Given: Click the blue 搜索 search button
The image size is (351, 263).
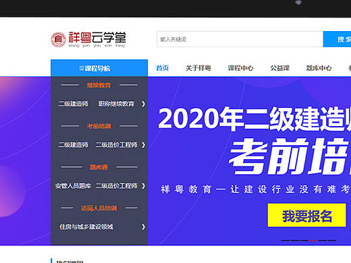Looking at the screenshot, I should coord(337,39).
